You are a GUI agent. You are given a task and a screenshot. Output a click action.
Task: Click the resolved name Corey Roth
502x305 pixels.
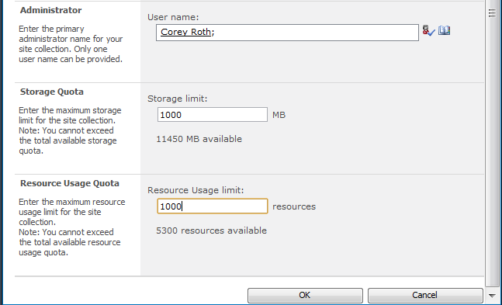click(185, 32)
